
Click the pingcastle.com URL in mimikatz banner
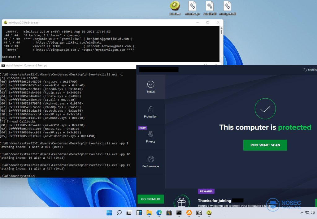pos(56,50)
